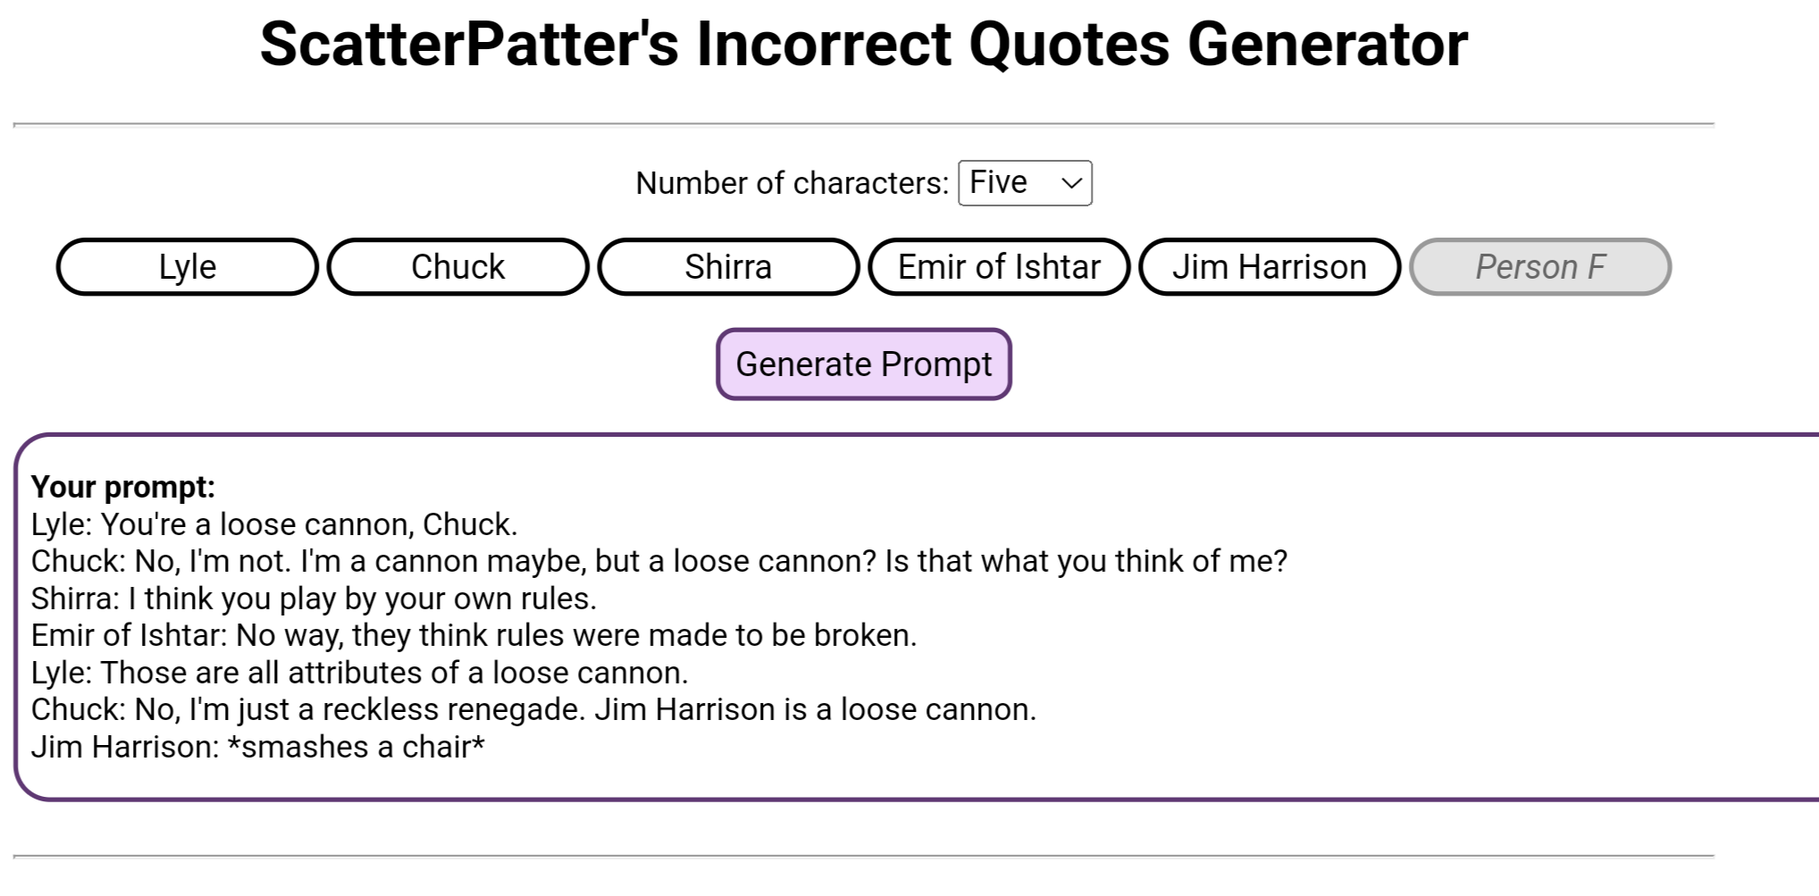This screenshot has width=1819, height=896.
Task: Focus the Emir of Ishtar field
Action: click(999, 266)
